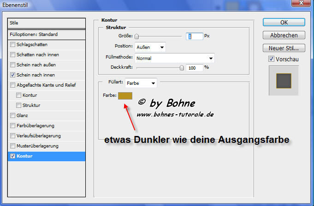
Task: Select Fülloptionen: Standard in the style list
Action: tap(47, 34)
